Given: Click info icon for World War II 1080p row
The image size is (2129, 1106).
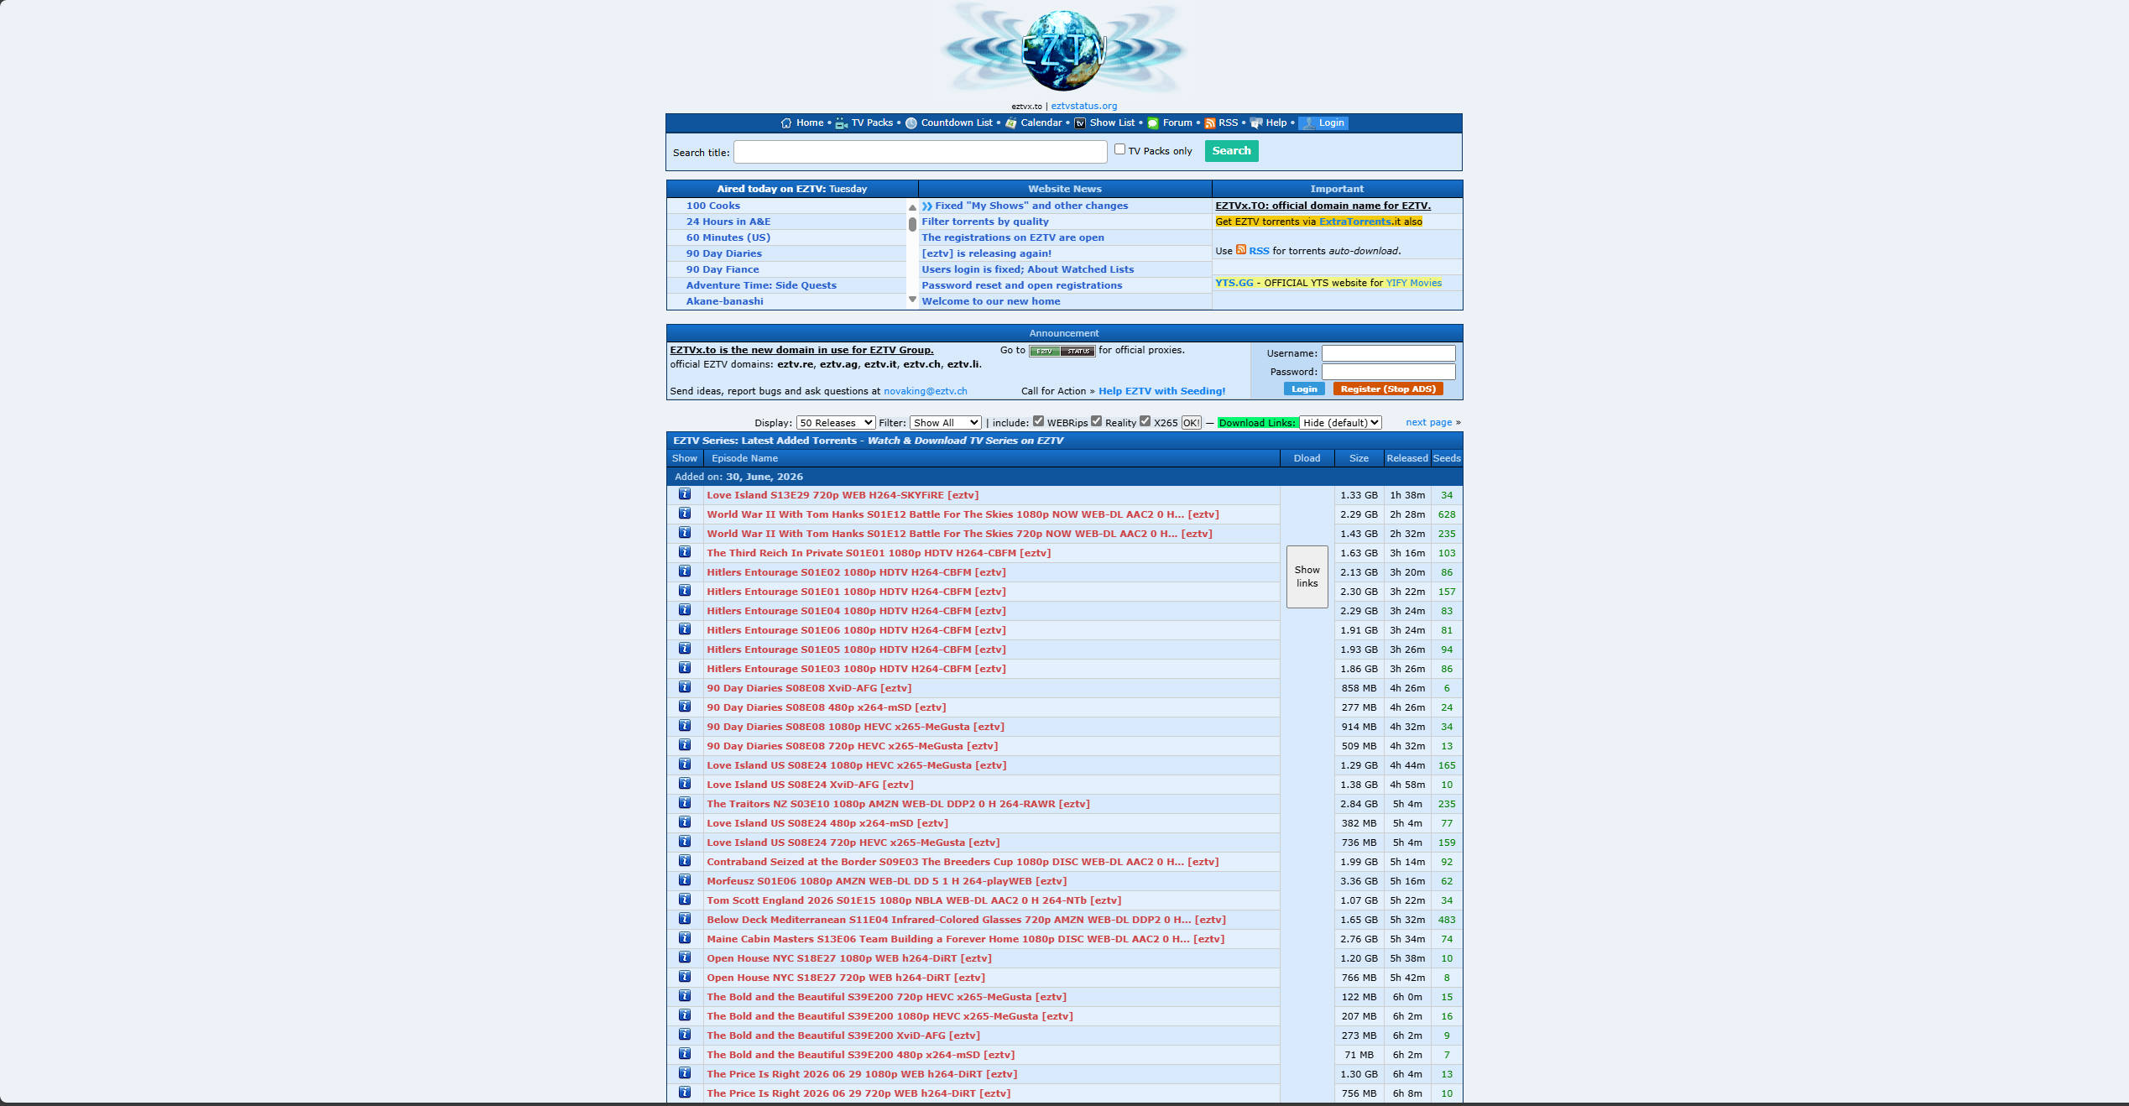Looking at the screenshot, I should (x=685, y=514).
